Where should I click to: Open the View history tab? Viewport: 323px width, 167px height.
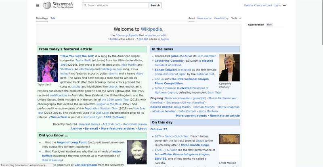pos(221,18)
